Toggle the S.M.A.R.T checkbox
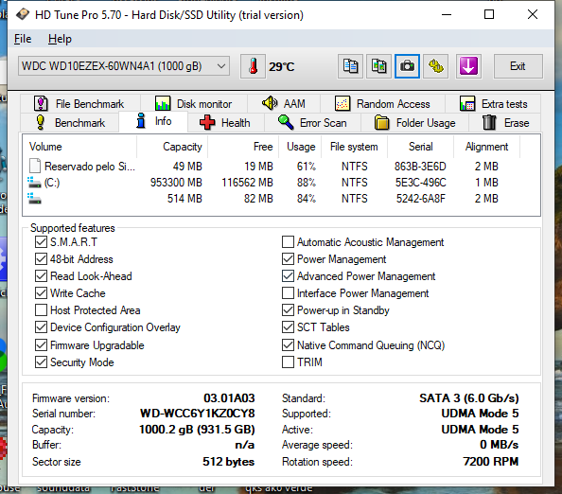Image resolution: width=562 pixels, height=494 pixels. coord(41,242)
